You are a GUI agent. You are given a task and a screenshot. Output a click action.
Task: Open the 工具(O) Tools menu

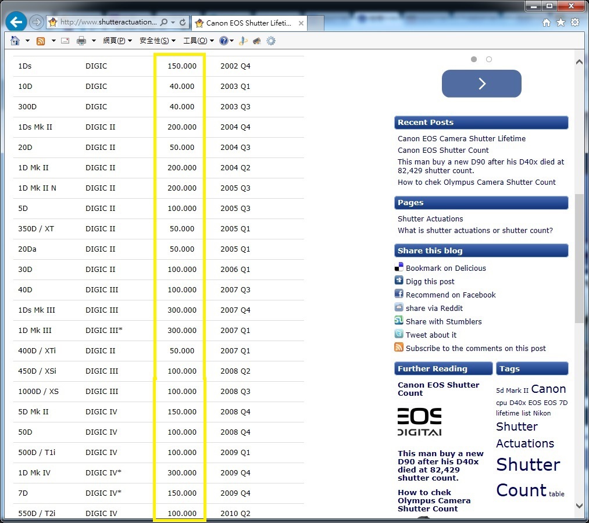198,41
